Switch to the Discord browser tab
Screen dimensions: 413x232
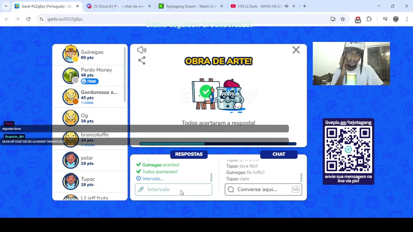coord(118,6)
